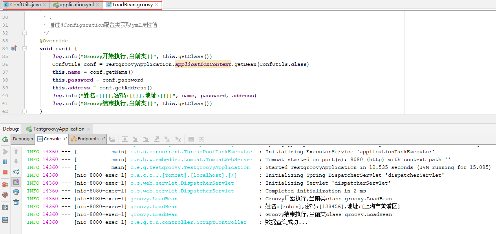Collapse run() method fold at line 34
Screen dimensions: 496x234
tap(24, 49)
